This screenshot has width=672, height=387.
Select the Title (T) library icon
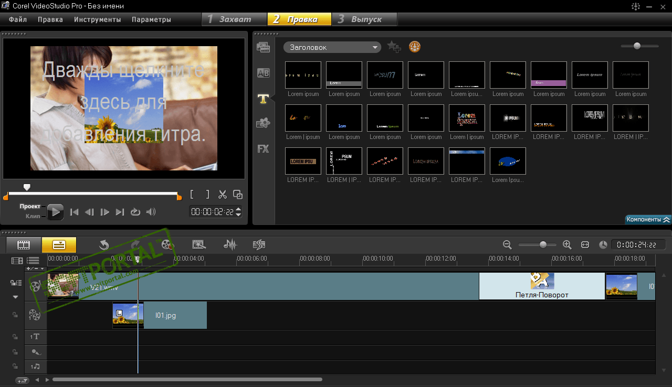[x=263, y=98]
